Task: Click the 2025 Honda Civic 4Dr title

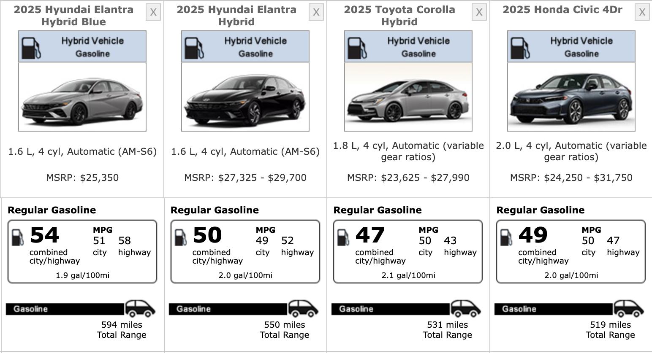Action: tap(562, 10)
